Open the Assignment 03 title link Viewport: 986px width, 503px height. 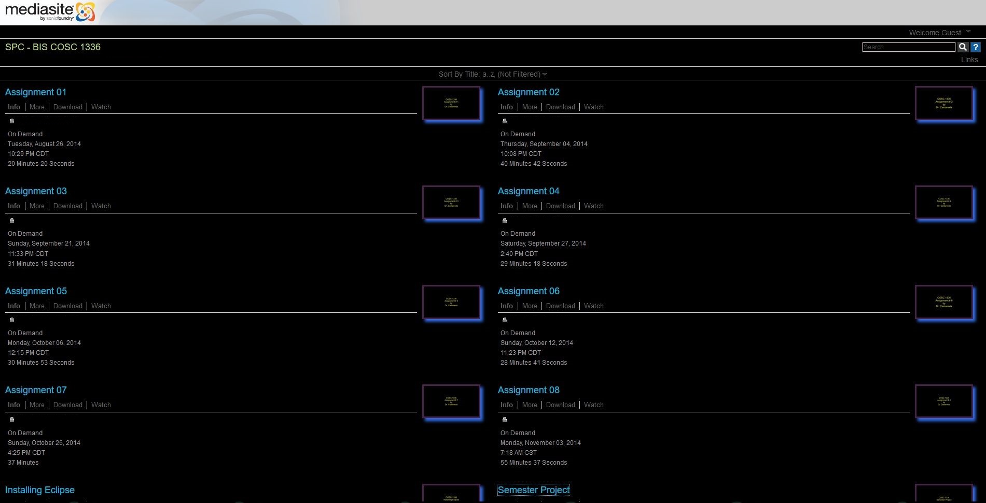click(36, 191)
